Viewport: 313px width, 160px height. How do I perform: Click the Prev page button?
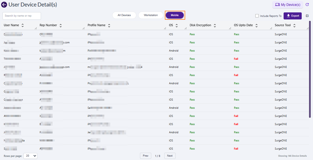coord(145,156)
